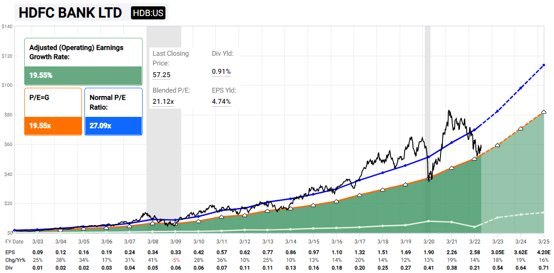Click the triangle earnings marker above 3/22
This screenshot has width=554, height=273.
[474, 159]
